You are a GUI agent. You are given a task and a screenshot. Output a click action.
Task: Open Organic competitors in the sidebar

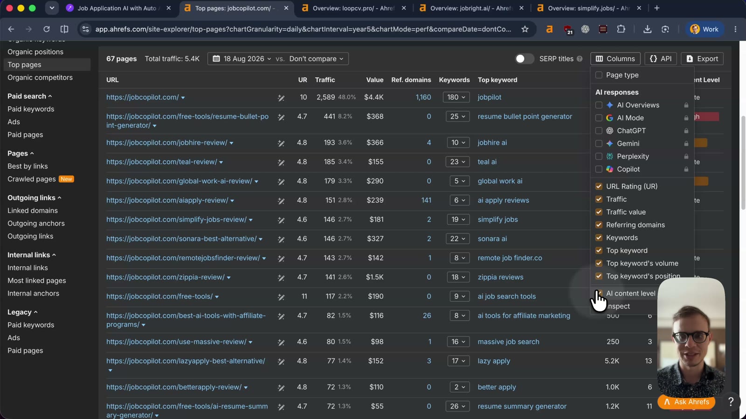click(40, 77)
